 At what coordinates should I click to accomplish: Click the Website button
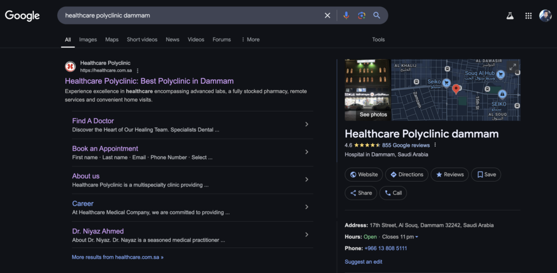coord(364,175)
